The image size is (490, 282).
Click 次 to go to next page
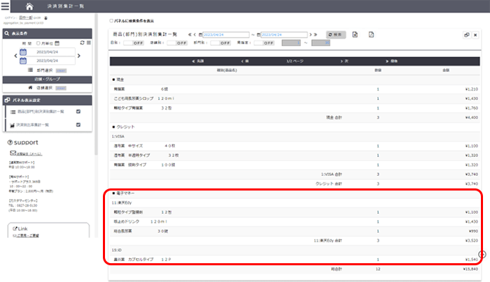[344, 61]
